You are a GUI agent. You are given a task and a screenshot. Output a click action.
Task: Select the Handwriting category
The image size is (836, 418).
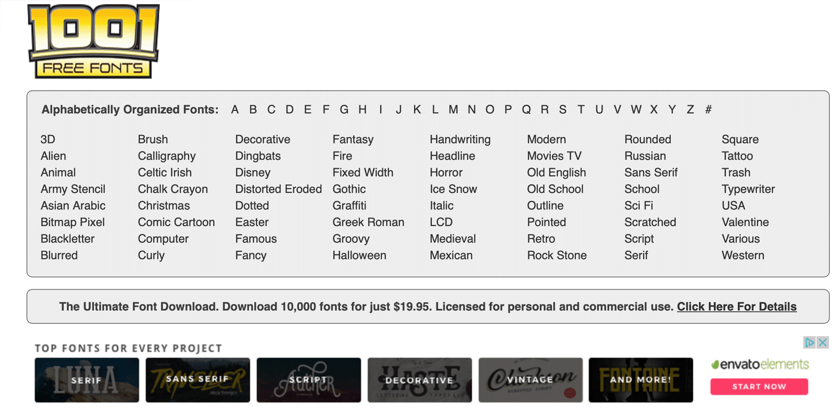click(460, 140)
